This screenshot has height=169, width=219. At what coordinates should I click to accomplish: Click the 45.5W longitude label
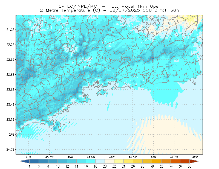(50, 157)
